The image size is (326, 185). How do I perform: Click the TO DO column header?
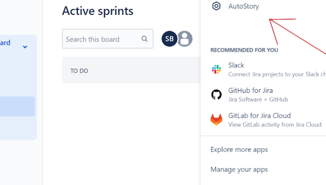click(x=79, y=71)
